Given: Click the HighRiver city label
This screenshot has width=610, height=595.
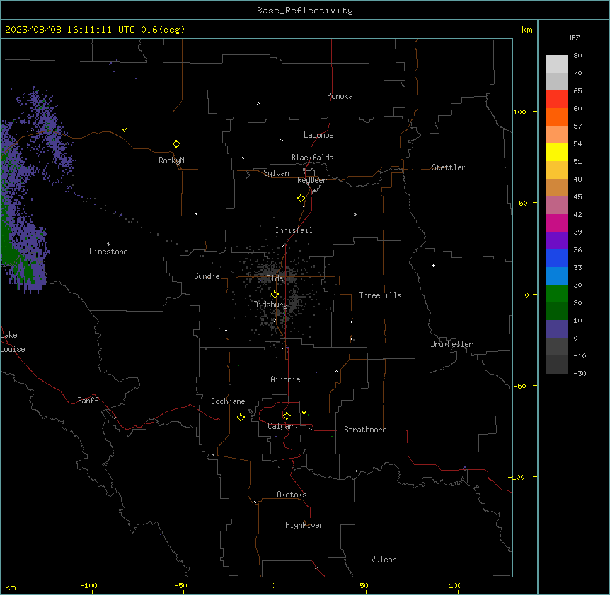Looking at the screenshot, I should point(304,525).
